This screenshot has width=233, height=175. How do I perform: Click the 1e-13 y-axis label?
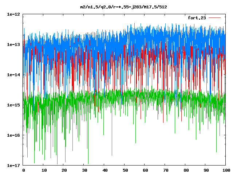tap(13, 44)
